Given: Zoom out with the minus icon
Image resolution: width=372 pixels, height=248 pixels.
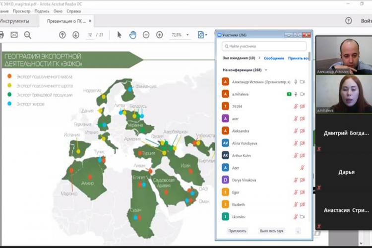Looking at the screenshot, I should pos(146,35).
